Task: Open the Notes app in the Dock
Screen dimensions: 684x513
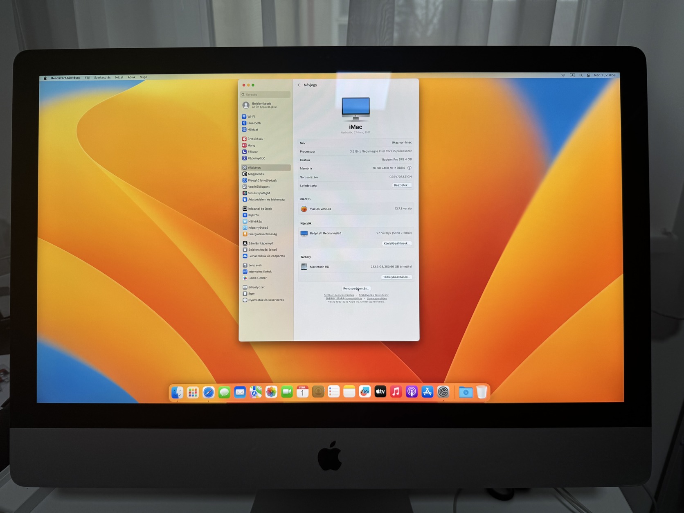Action: click(x=349, y=392)
